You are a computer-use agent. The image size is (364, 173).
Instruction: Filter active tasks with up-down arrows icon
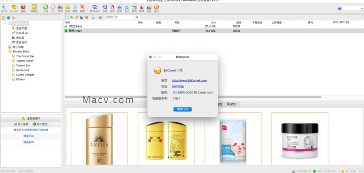[x=86, y=17]
